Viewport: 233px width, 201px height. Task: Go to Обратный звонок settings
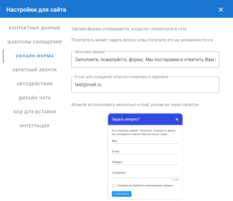click(35, 70)
